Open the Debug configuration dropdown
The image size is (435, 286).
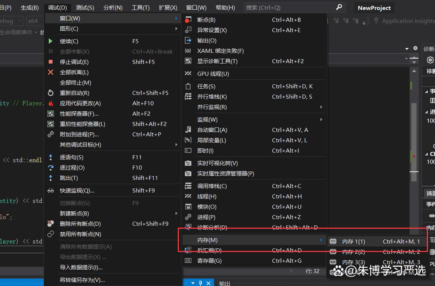tap(11, 21)
